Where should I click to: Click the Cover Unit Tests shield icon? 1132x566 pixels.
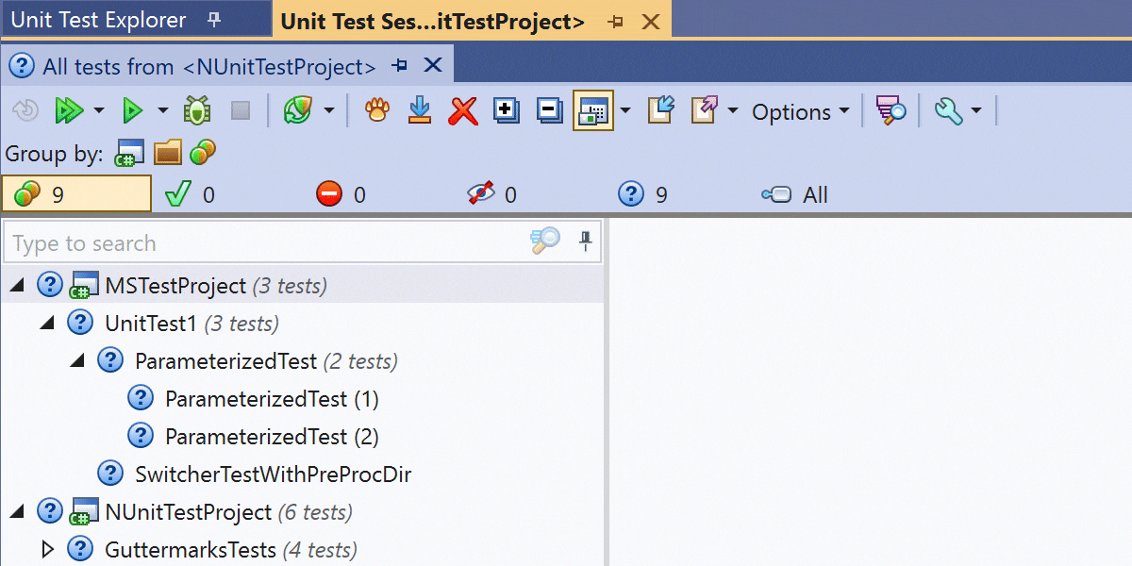click(x=298, y=111)
